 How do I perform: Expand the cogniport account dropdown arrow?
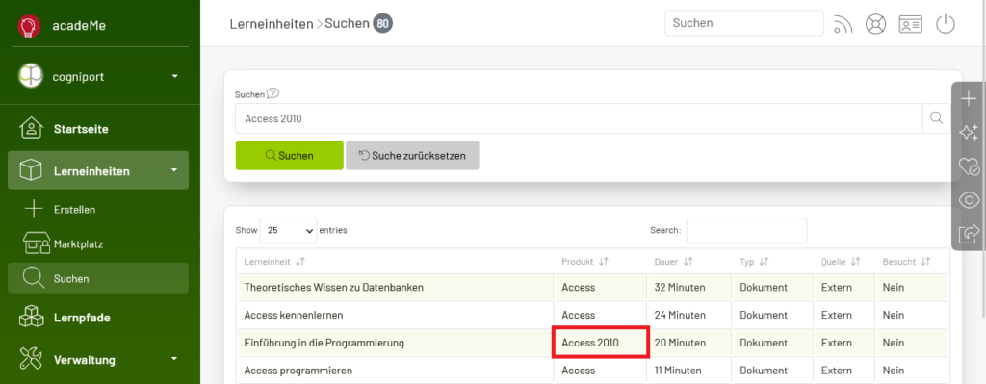pyautogui.click(x=175, y=77)
